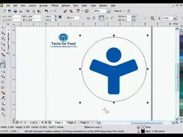183x137 pixels.
Task: Open the Outline tool flyout
Action: pos(3,104)
